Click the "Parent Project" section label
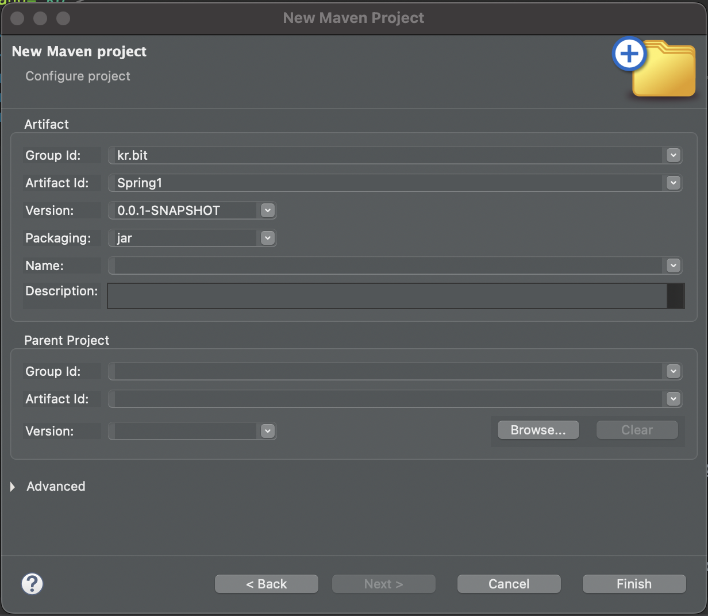Image resolution: width=708 pixels, height=616 pixels. click(x=67, y=340)
